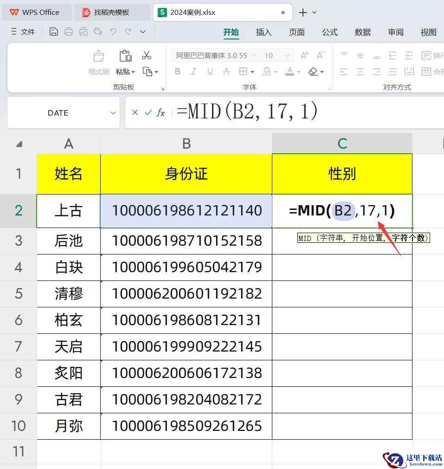Click the Print icon in quick toolbar
444x469 pixels.
(69, 32)
